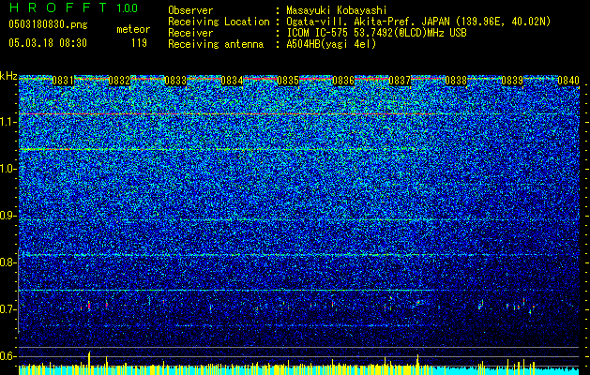Click receiver text ICOM IC-575 53.7492 MHz USB

click(x=376, y=33)
